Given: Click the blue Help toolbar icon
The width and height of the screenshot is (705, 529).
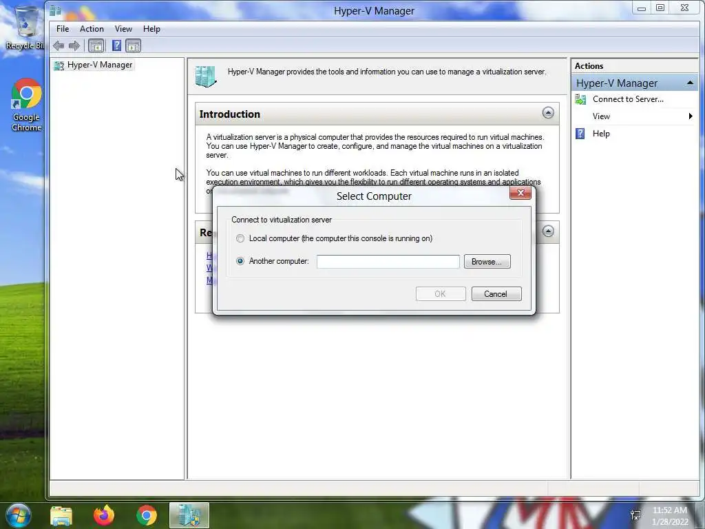Looking at the screenshot, I should click(116, 45).
